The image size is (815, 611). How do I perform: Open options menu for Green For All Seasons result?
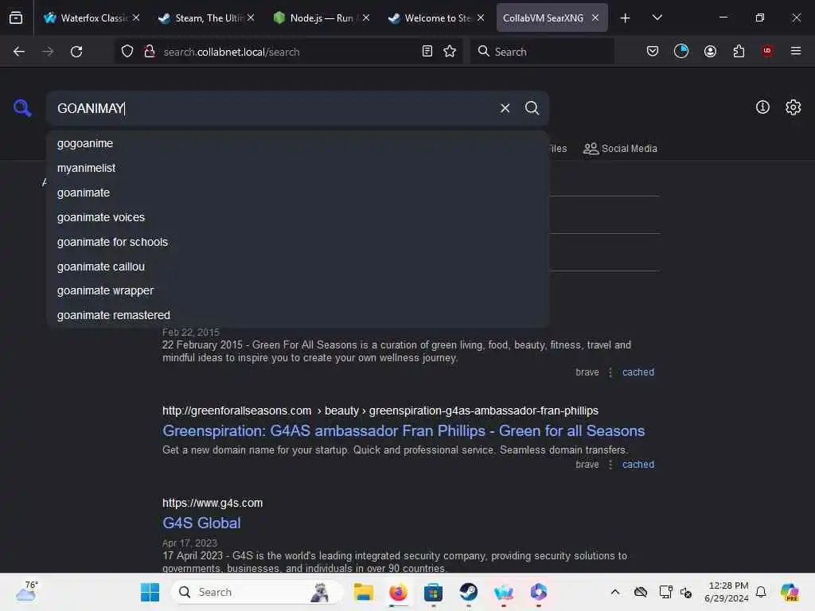pos(610,372)
